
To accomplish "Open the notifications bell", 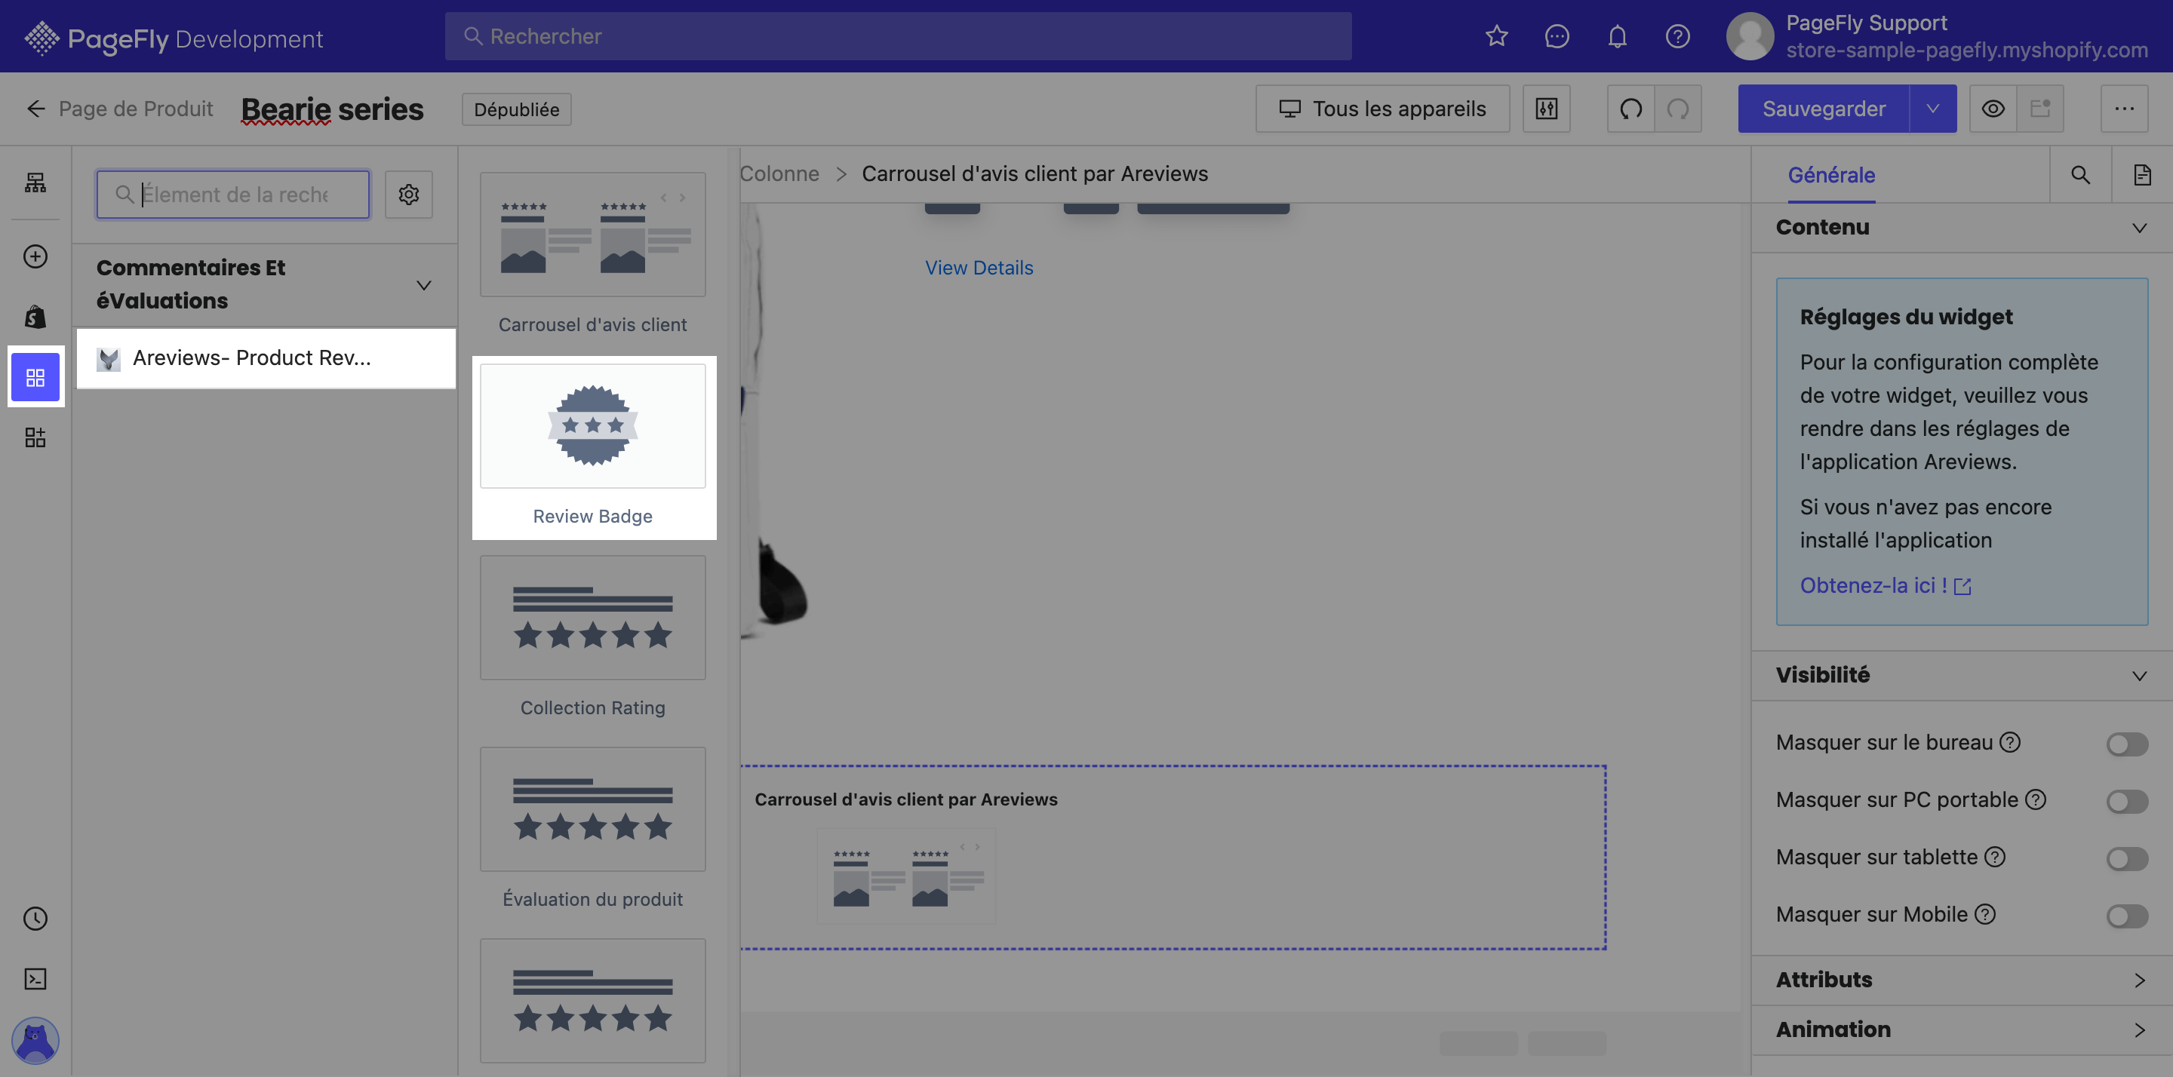I will (x=1617, y=36).
